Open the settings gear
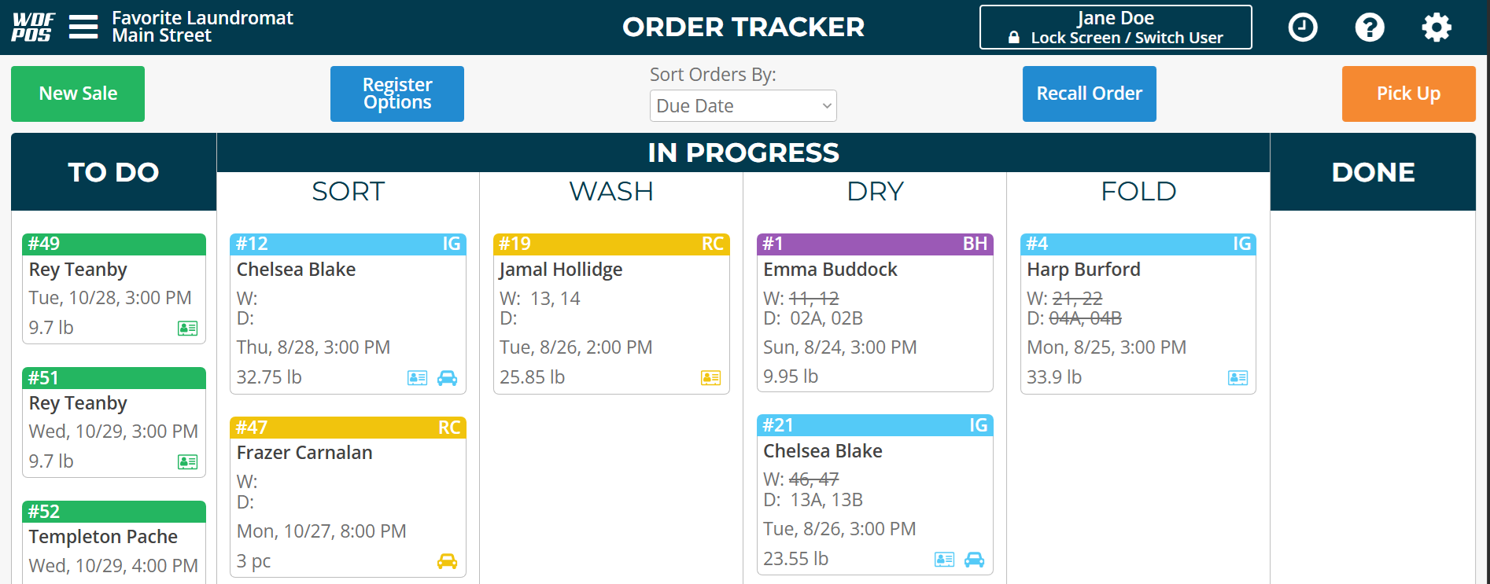Image resolution: width=1490 pixels, height=584 pixels. [1437, 26]
